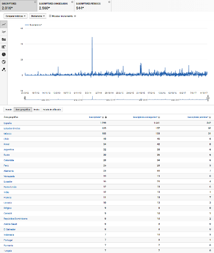This screenshot has width=214, height=253.
Task: Enable the Mostrar incremento checkbox
Action: point(50,16)
